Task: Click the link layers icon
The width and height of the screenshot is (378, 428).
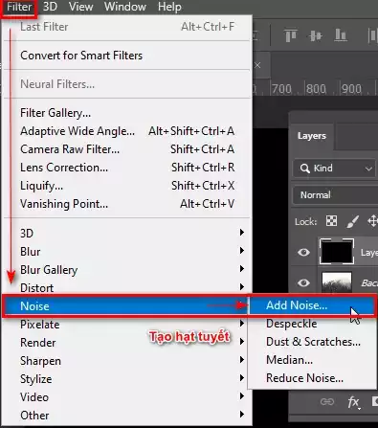Action: [327, 401]
